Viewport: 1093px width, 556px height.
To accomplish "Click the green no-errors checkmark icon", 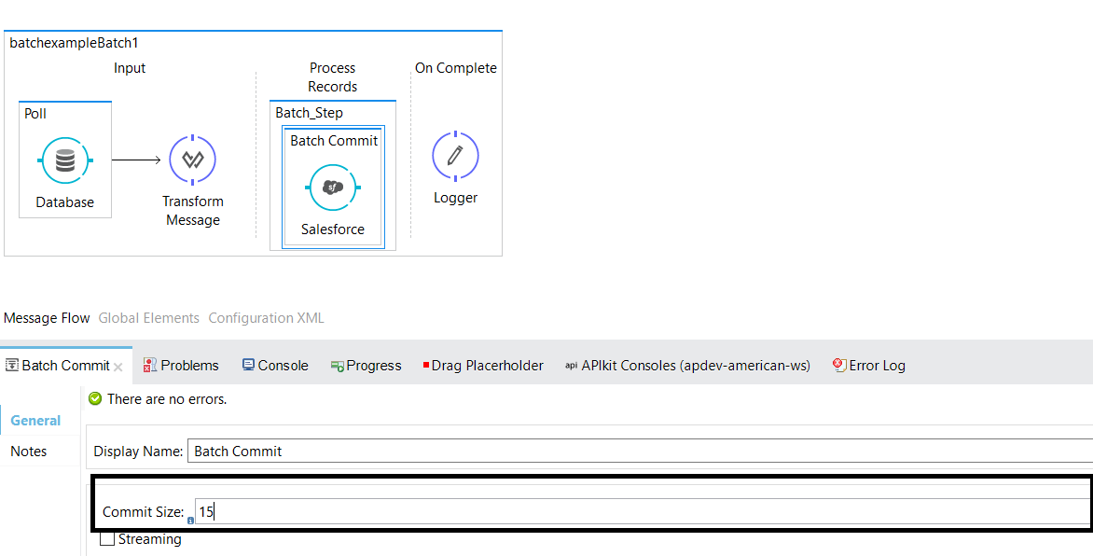I will coord(95,399).
